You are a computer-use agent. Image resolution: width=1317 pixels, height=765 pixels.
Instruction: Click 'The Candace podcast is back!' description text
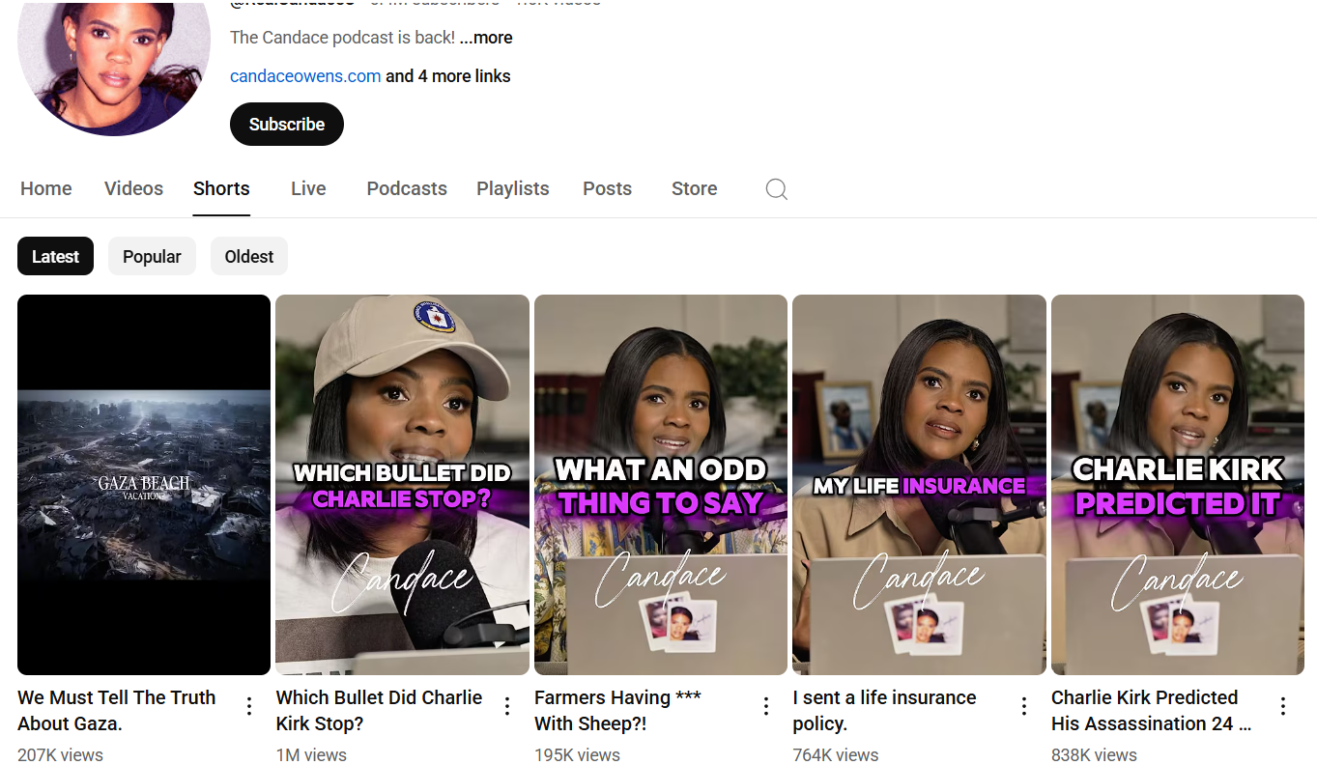coord(342,38)
